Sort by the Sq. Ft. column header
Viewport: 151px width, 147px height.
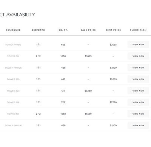(x=63, y=30)
